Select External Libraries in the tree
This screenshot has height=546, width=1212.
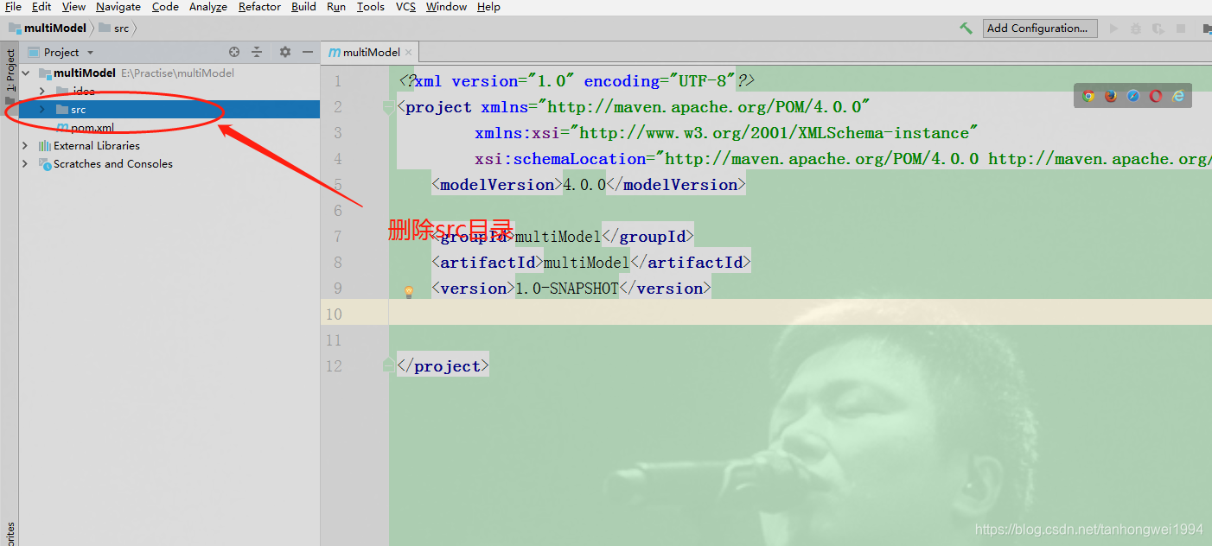coord(97,146)
